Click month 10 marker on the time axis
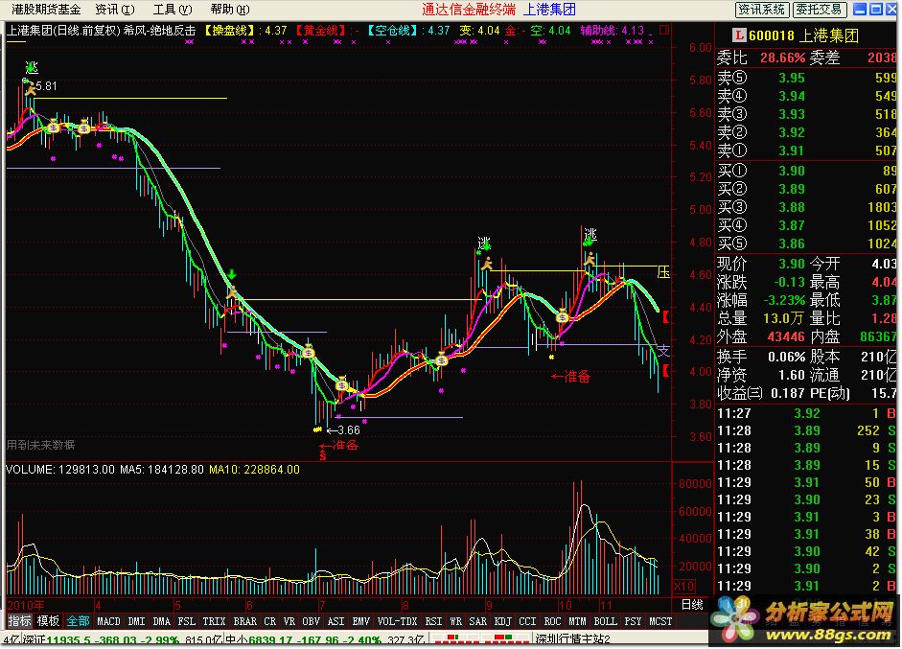This screenshot has width=902, height=649. click(566, 605)
